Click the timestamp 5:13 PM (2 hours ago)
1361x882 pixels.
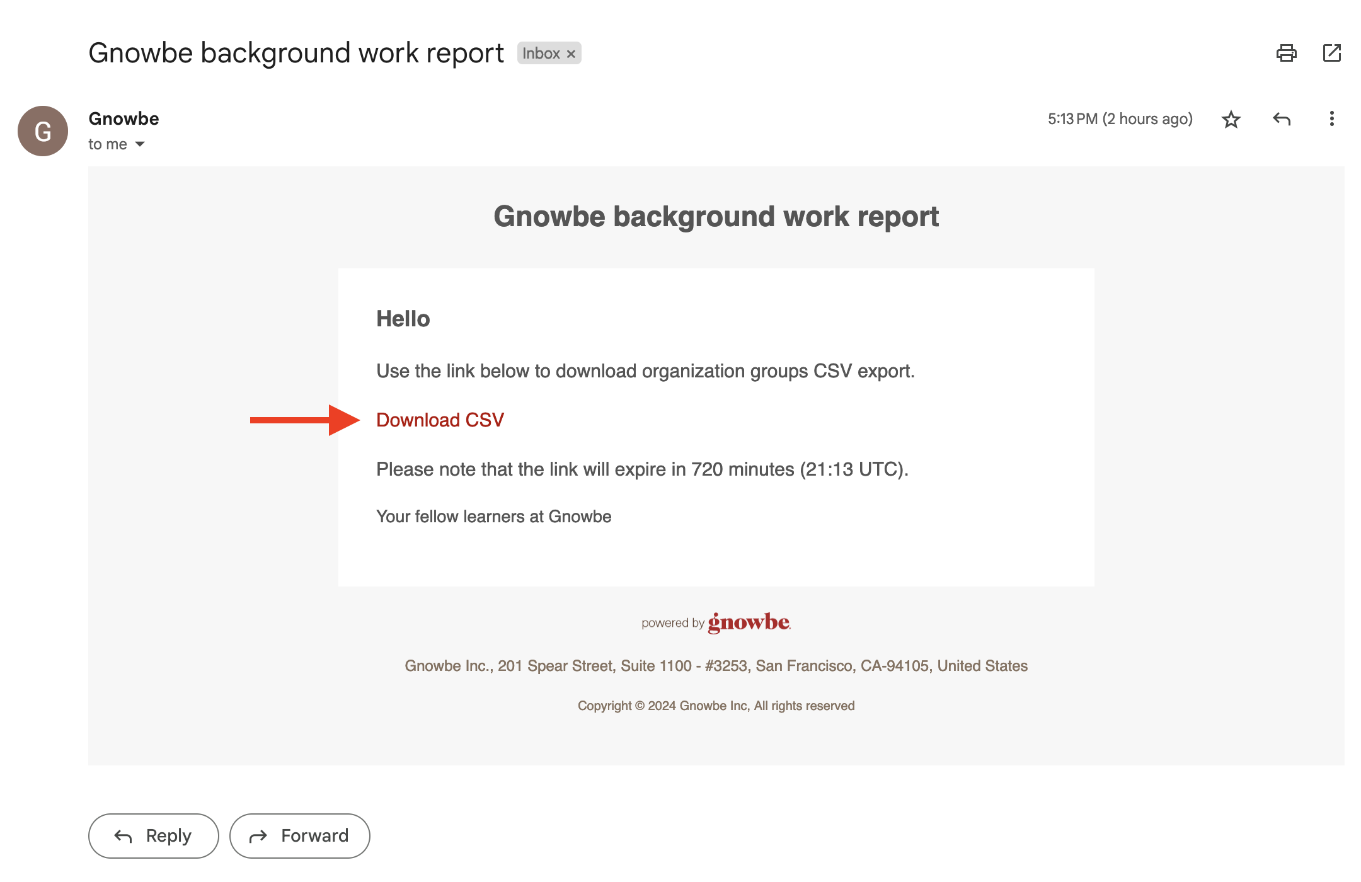[x=1120, y=119]
